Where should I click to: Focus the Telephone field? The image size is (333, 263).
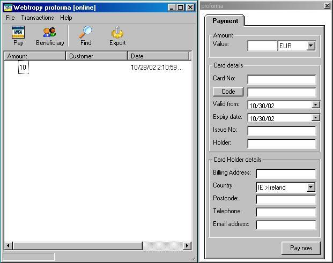(x=286, y=212)
